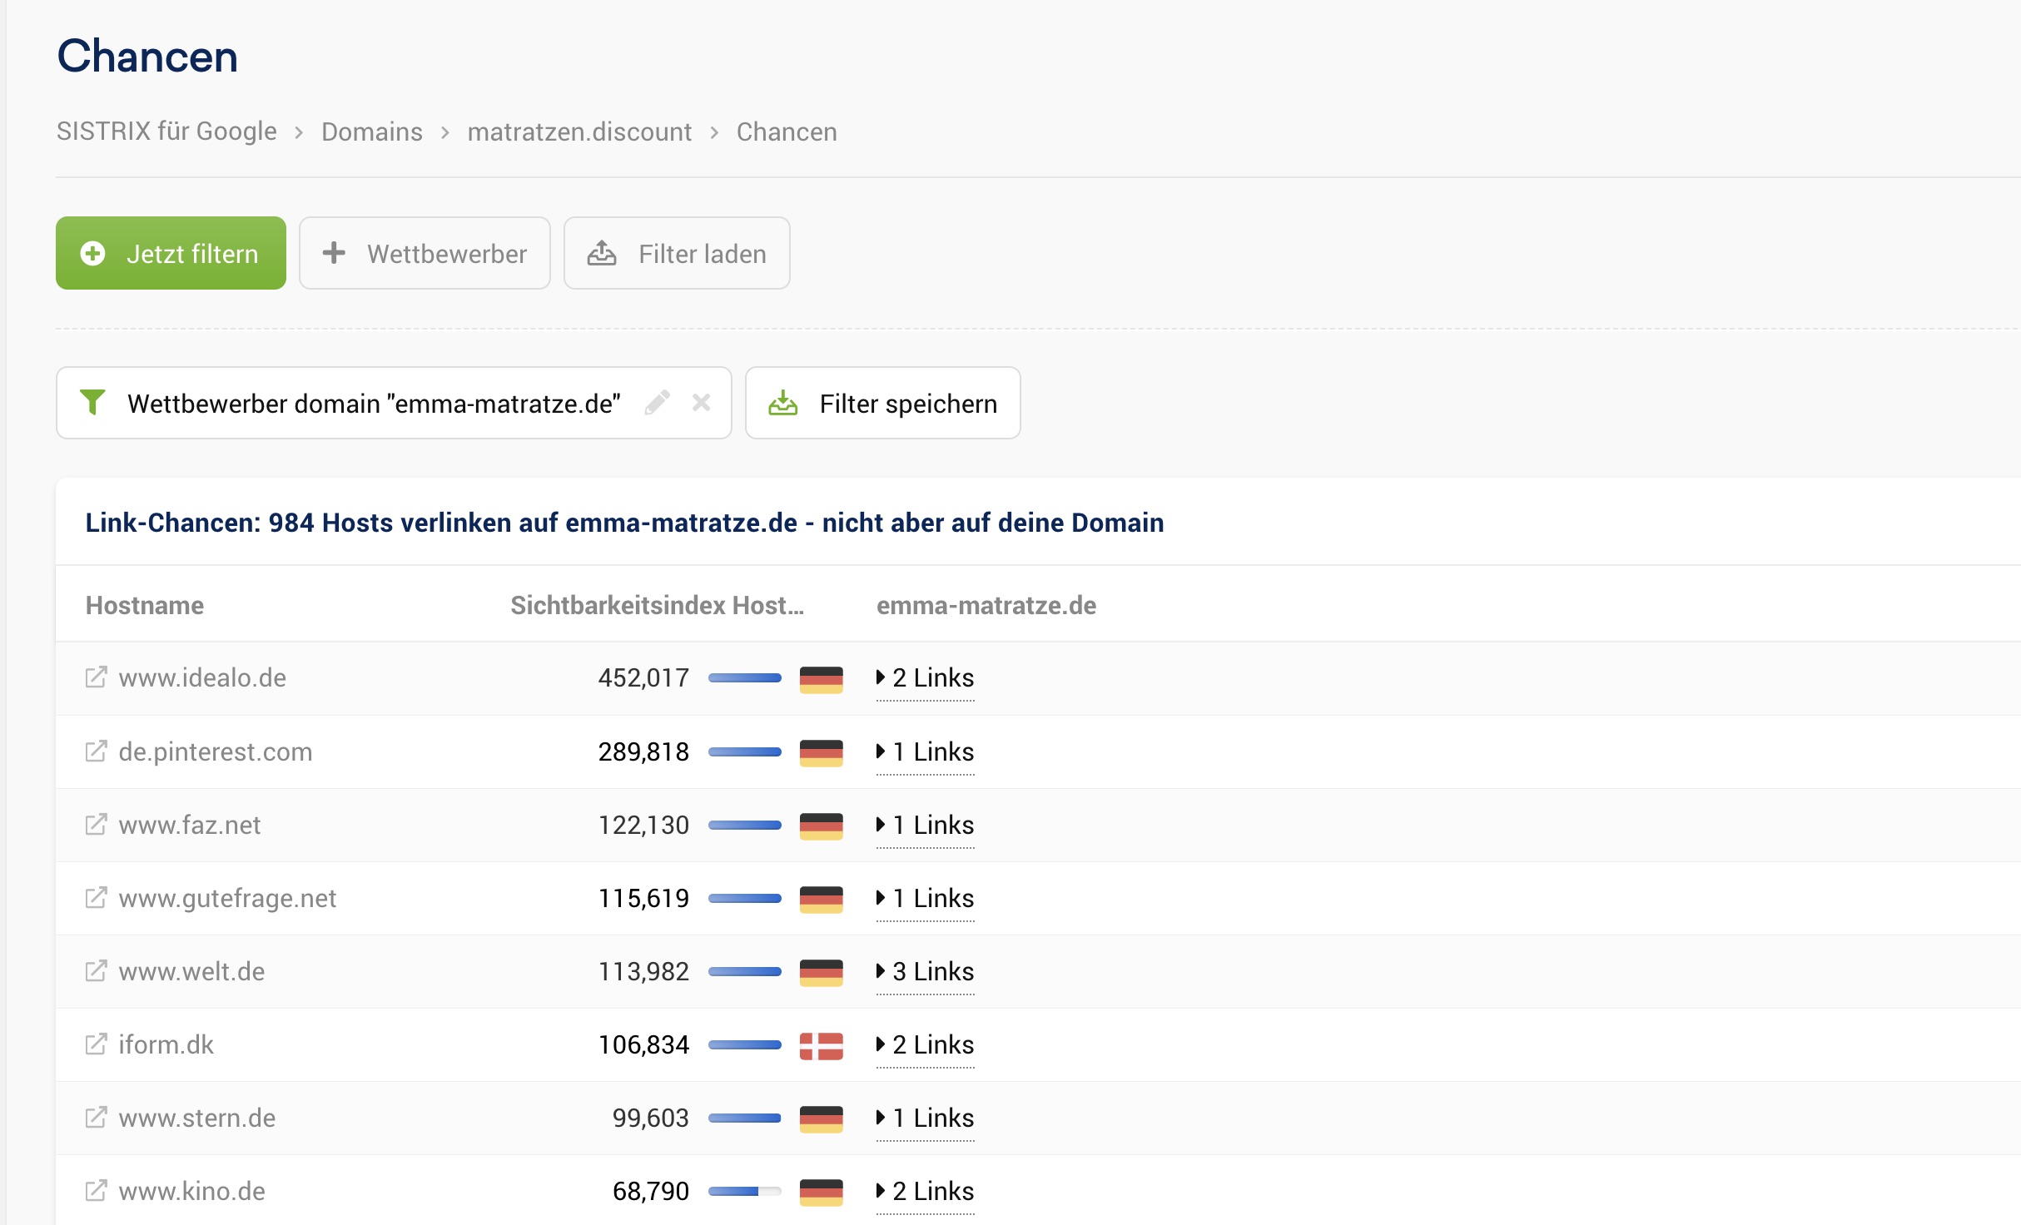Select hostname de.pinterest.com
The width and height of the screenshot is (2021, 1225).
(x=216, y=751)
